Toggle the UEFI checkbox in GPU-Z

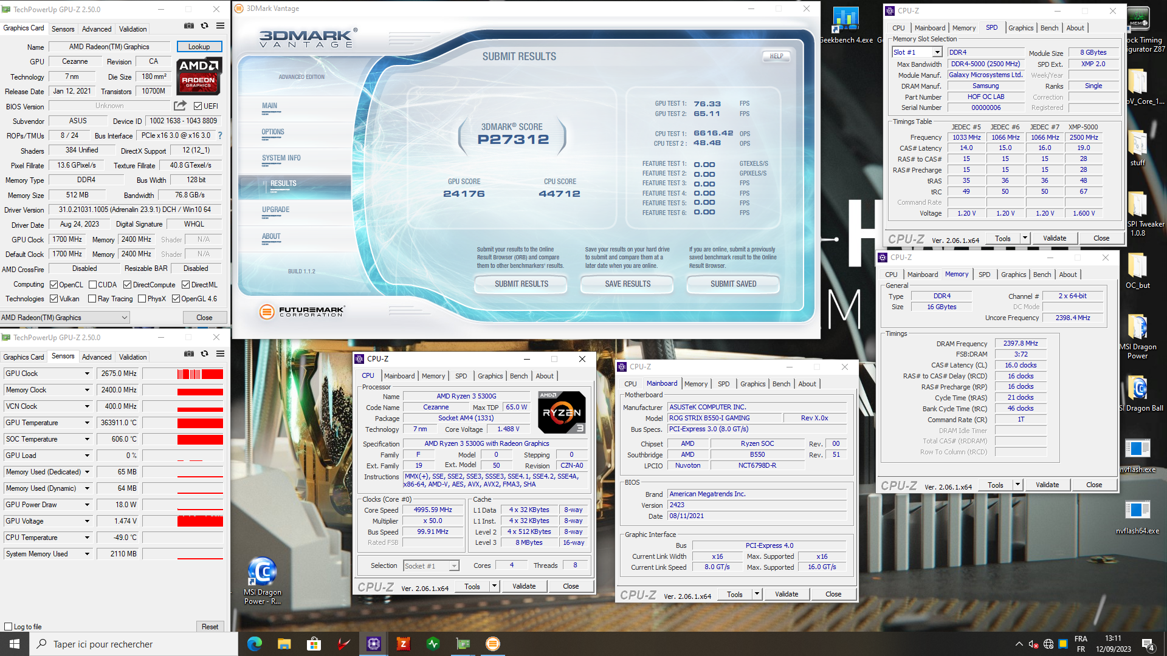[x=198, y=106]
